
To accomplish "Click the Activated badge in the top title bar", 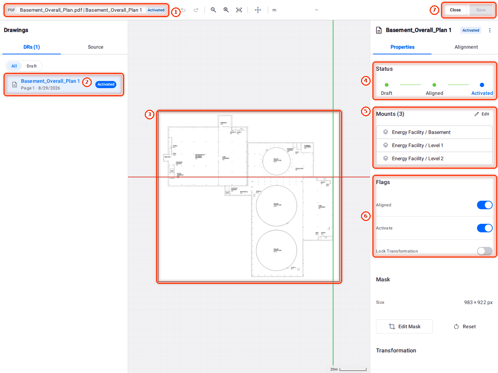I will point(156,10).
